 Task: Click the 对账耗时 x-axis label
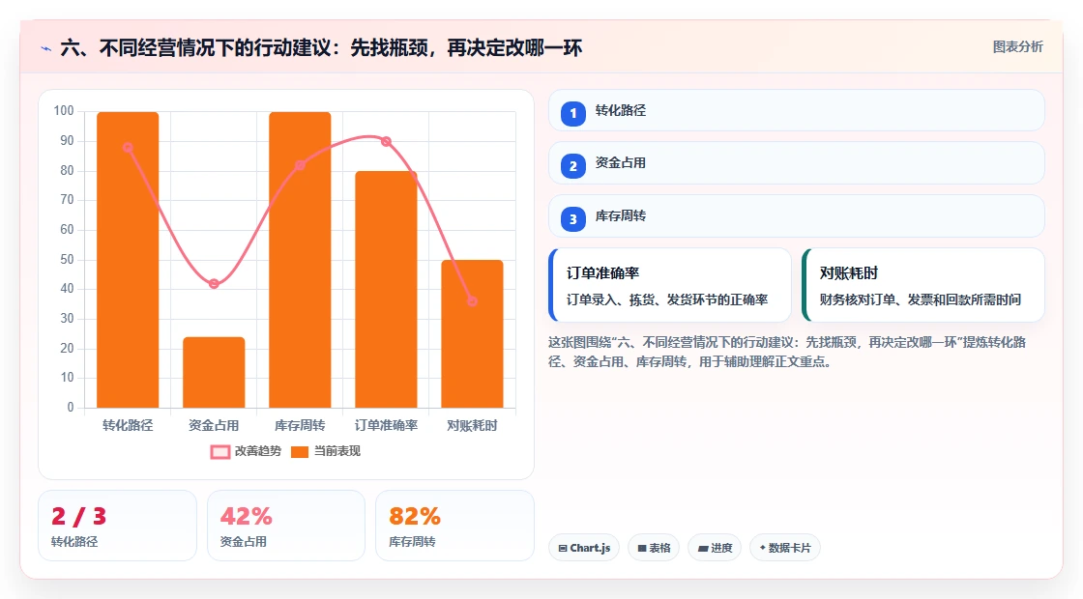[x=473, y=426]
